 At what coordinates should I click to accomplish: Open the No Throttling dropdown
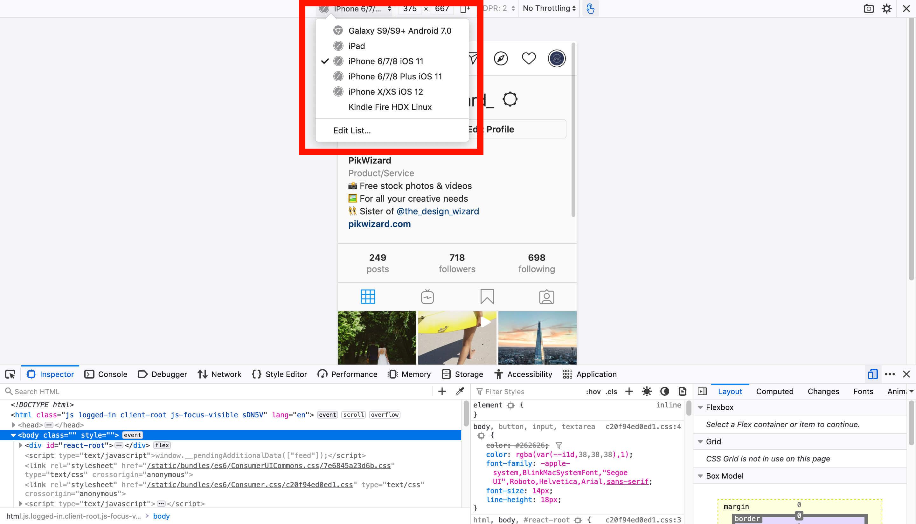pyautogui.click(x=549, y=8)
